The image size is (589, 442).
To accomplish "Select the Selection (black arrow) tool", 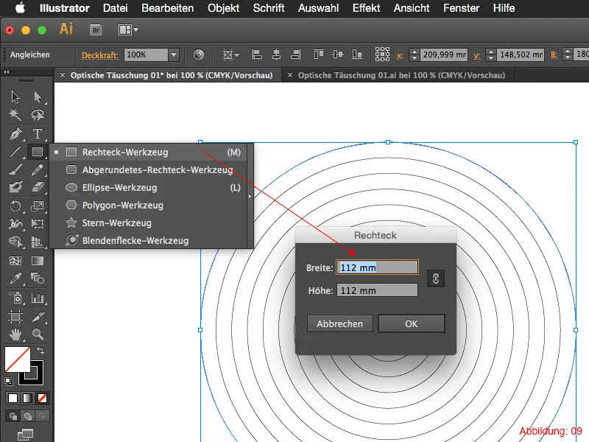I will click(15, 97).
